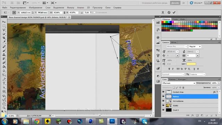Image resolution: width=222 pixels, height=125 pixels.
Task: Select the Brush tool
Action: [x=4, y=51]
